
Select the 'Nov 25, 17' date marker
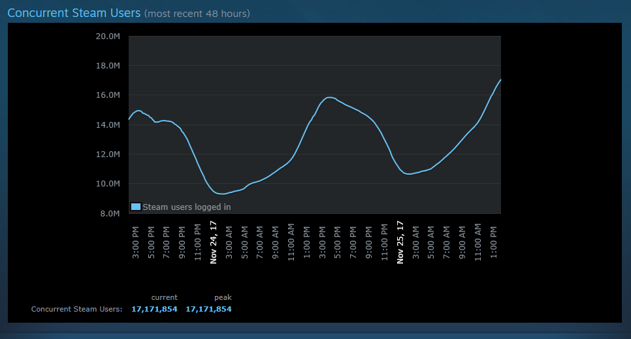[400, 242]
